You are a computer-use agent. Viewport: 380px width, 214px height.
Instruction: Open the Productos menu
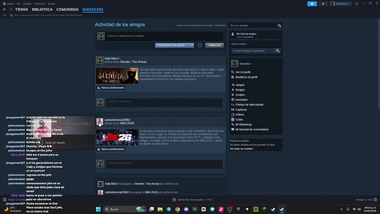[x=40, y=4]
